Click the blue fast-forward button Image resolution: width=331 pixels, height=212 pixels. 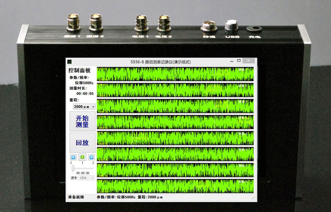click(91, 157)
